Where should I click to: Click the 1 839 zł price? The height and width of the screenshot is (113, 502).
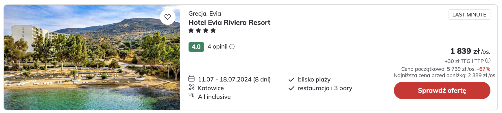coord(465,51)
